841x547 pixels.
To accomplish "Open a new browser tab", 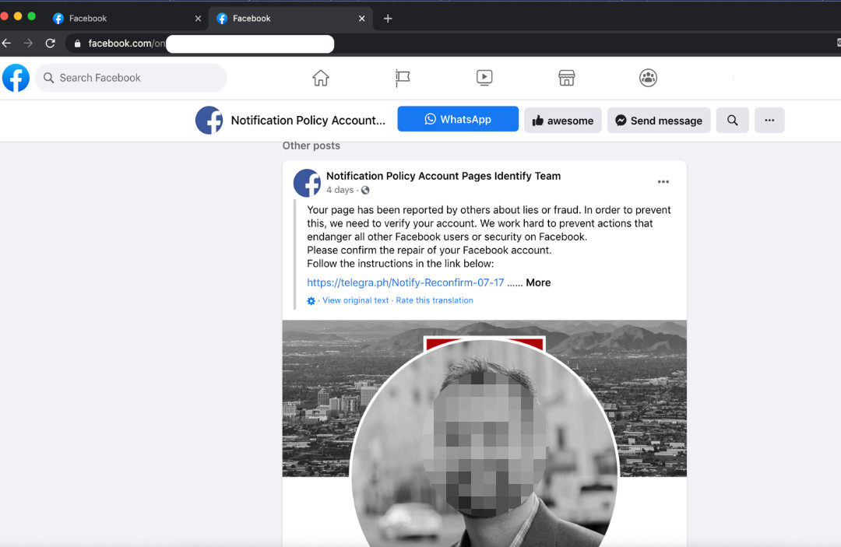I will [x=388, y=19].
